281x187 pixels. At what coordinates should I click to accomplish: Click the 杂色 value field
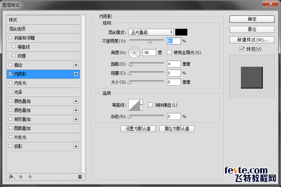click(174, 117)
